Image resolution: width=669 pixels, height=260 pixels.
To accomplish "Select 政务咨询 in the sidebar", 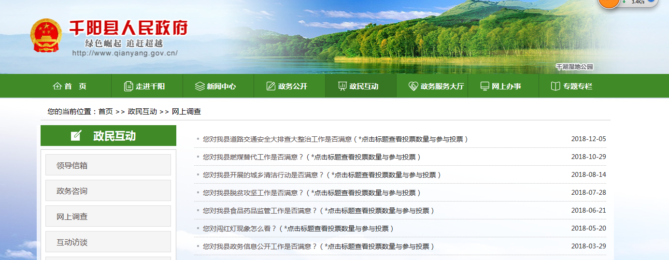I will [108, 190].
